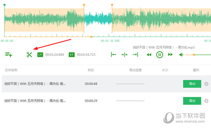
Task: Export the 00:00:29 clip
Action: click(x=192, y=101)
